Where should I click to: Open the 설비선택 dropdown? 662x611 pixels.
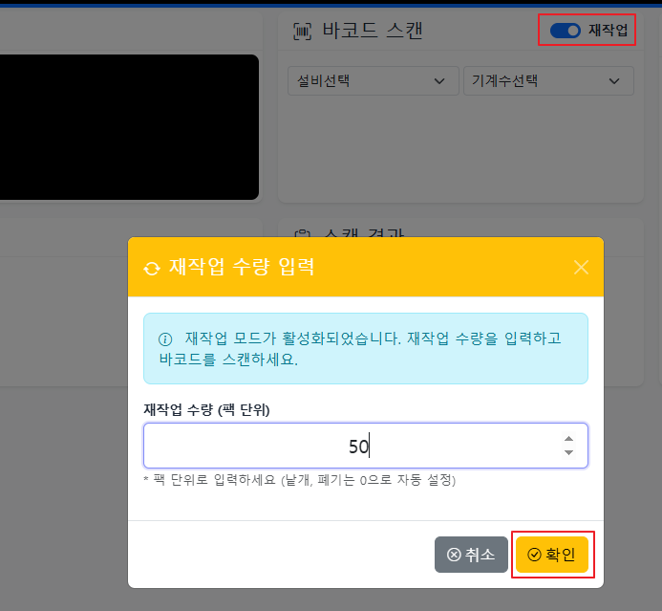pyautogui.click(x=373, y=80)
